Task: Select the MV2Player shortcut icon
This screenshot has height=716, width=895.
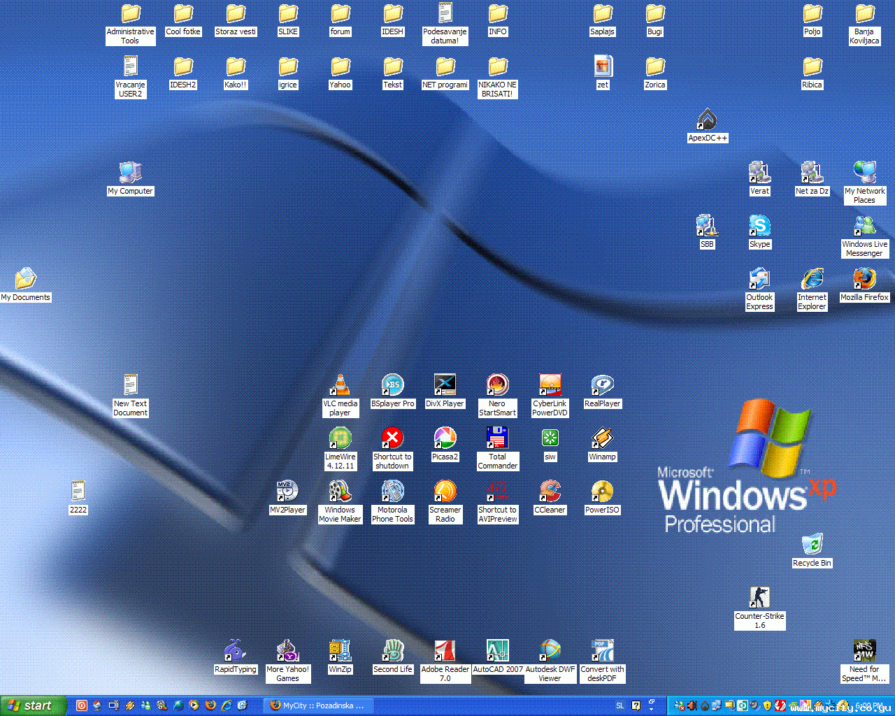Action: click(288, 492)
